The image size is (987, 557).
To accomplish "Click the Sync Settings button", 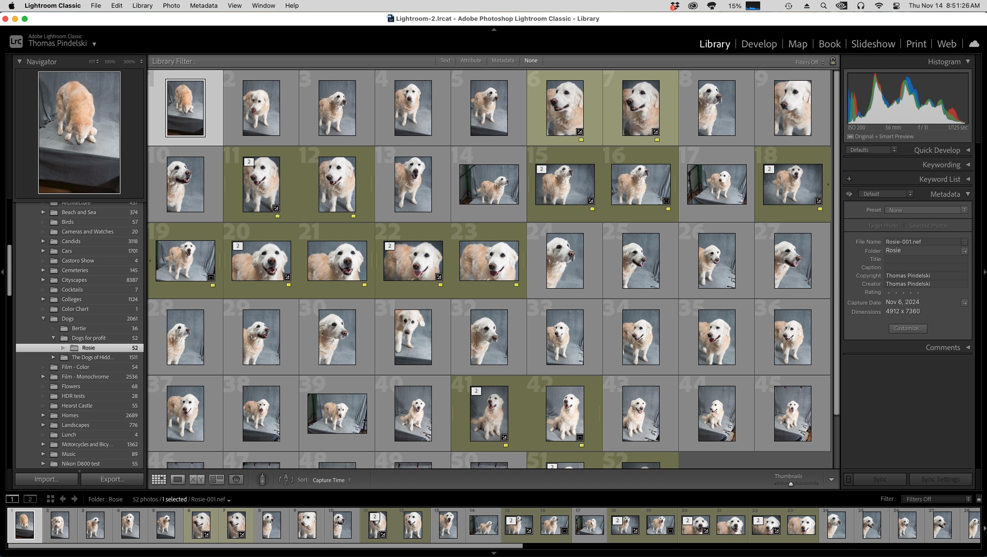I will coord(940,479).
